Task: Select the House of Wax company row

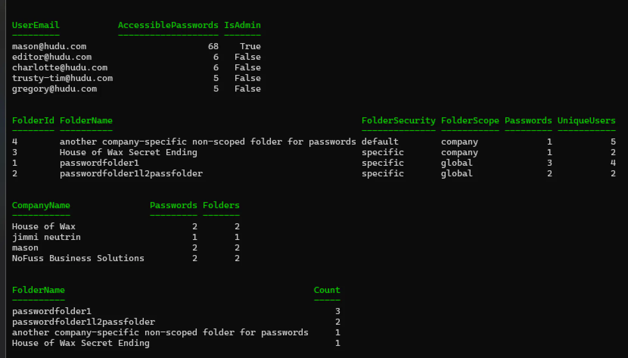Action: [x=44, y=226]
